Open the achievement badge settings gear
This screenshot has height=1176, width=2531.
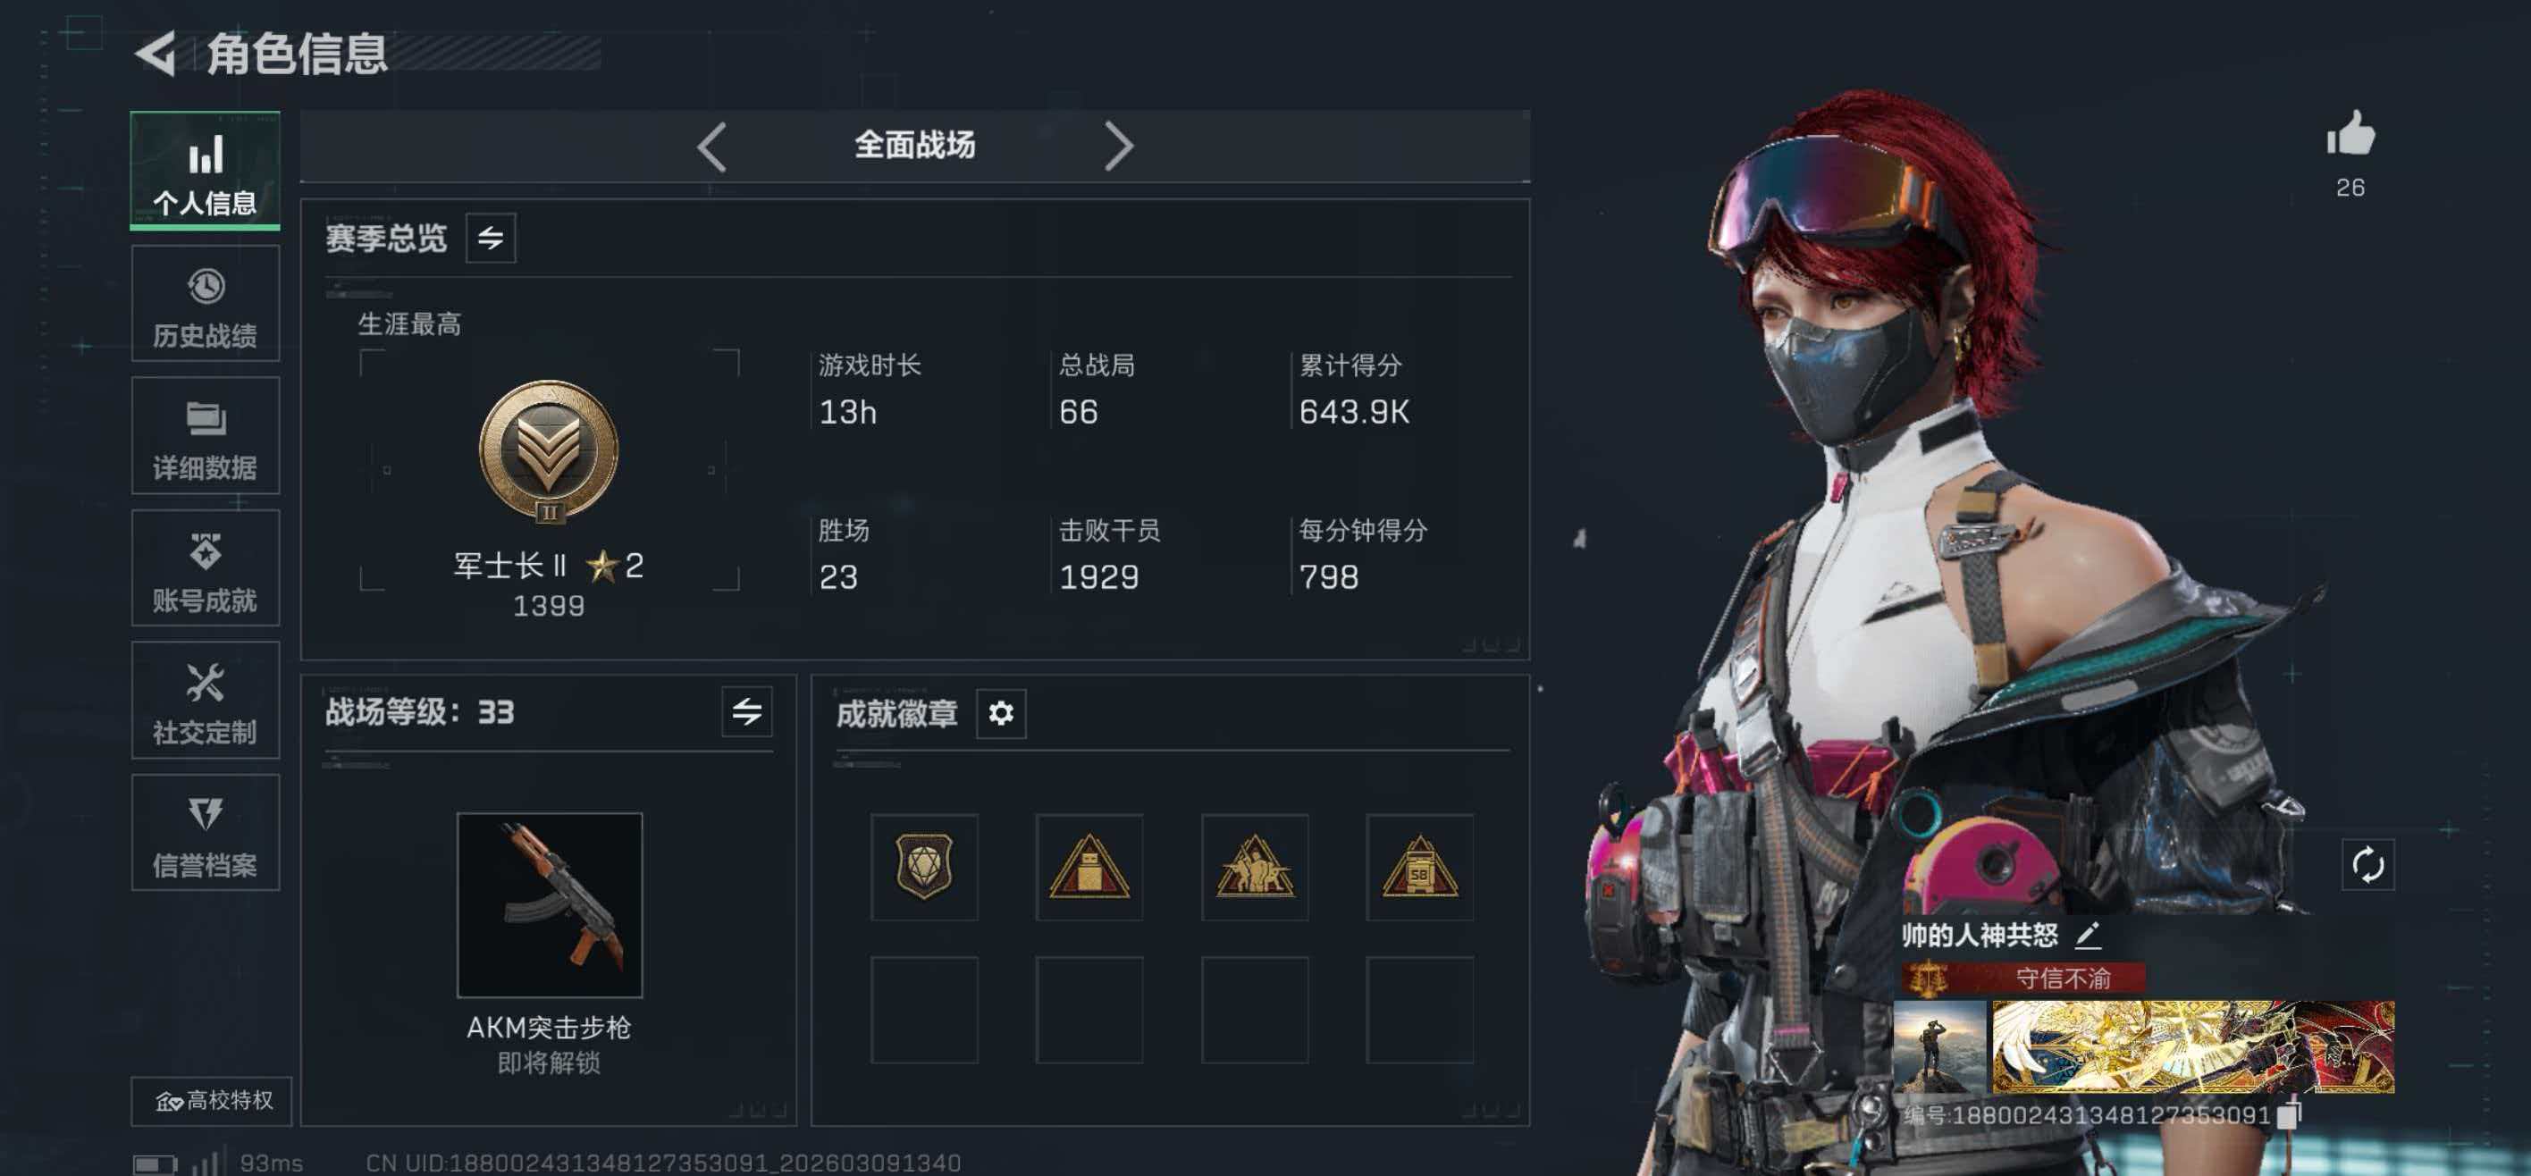point(1001,713)
